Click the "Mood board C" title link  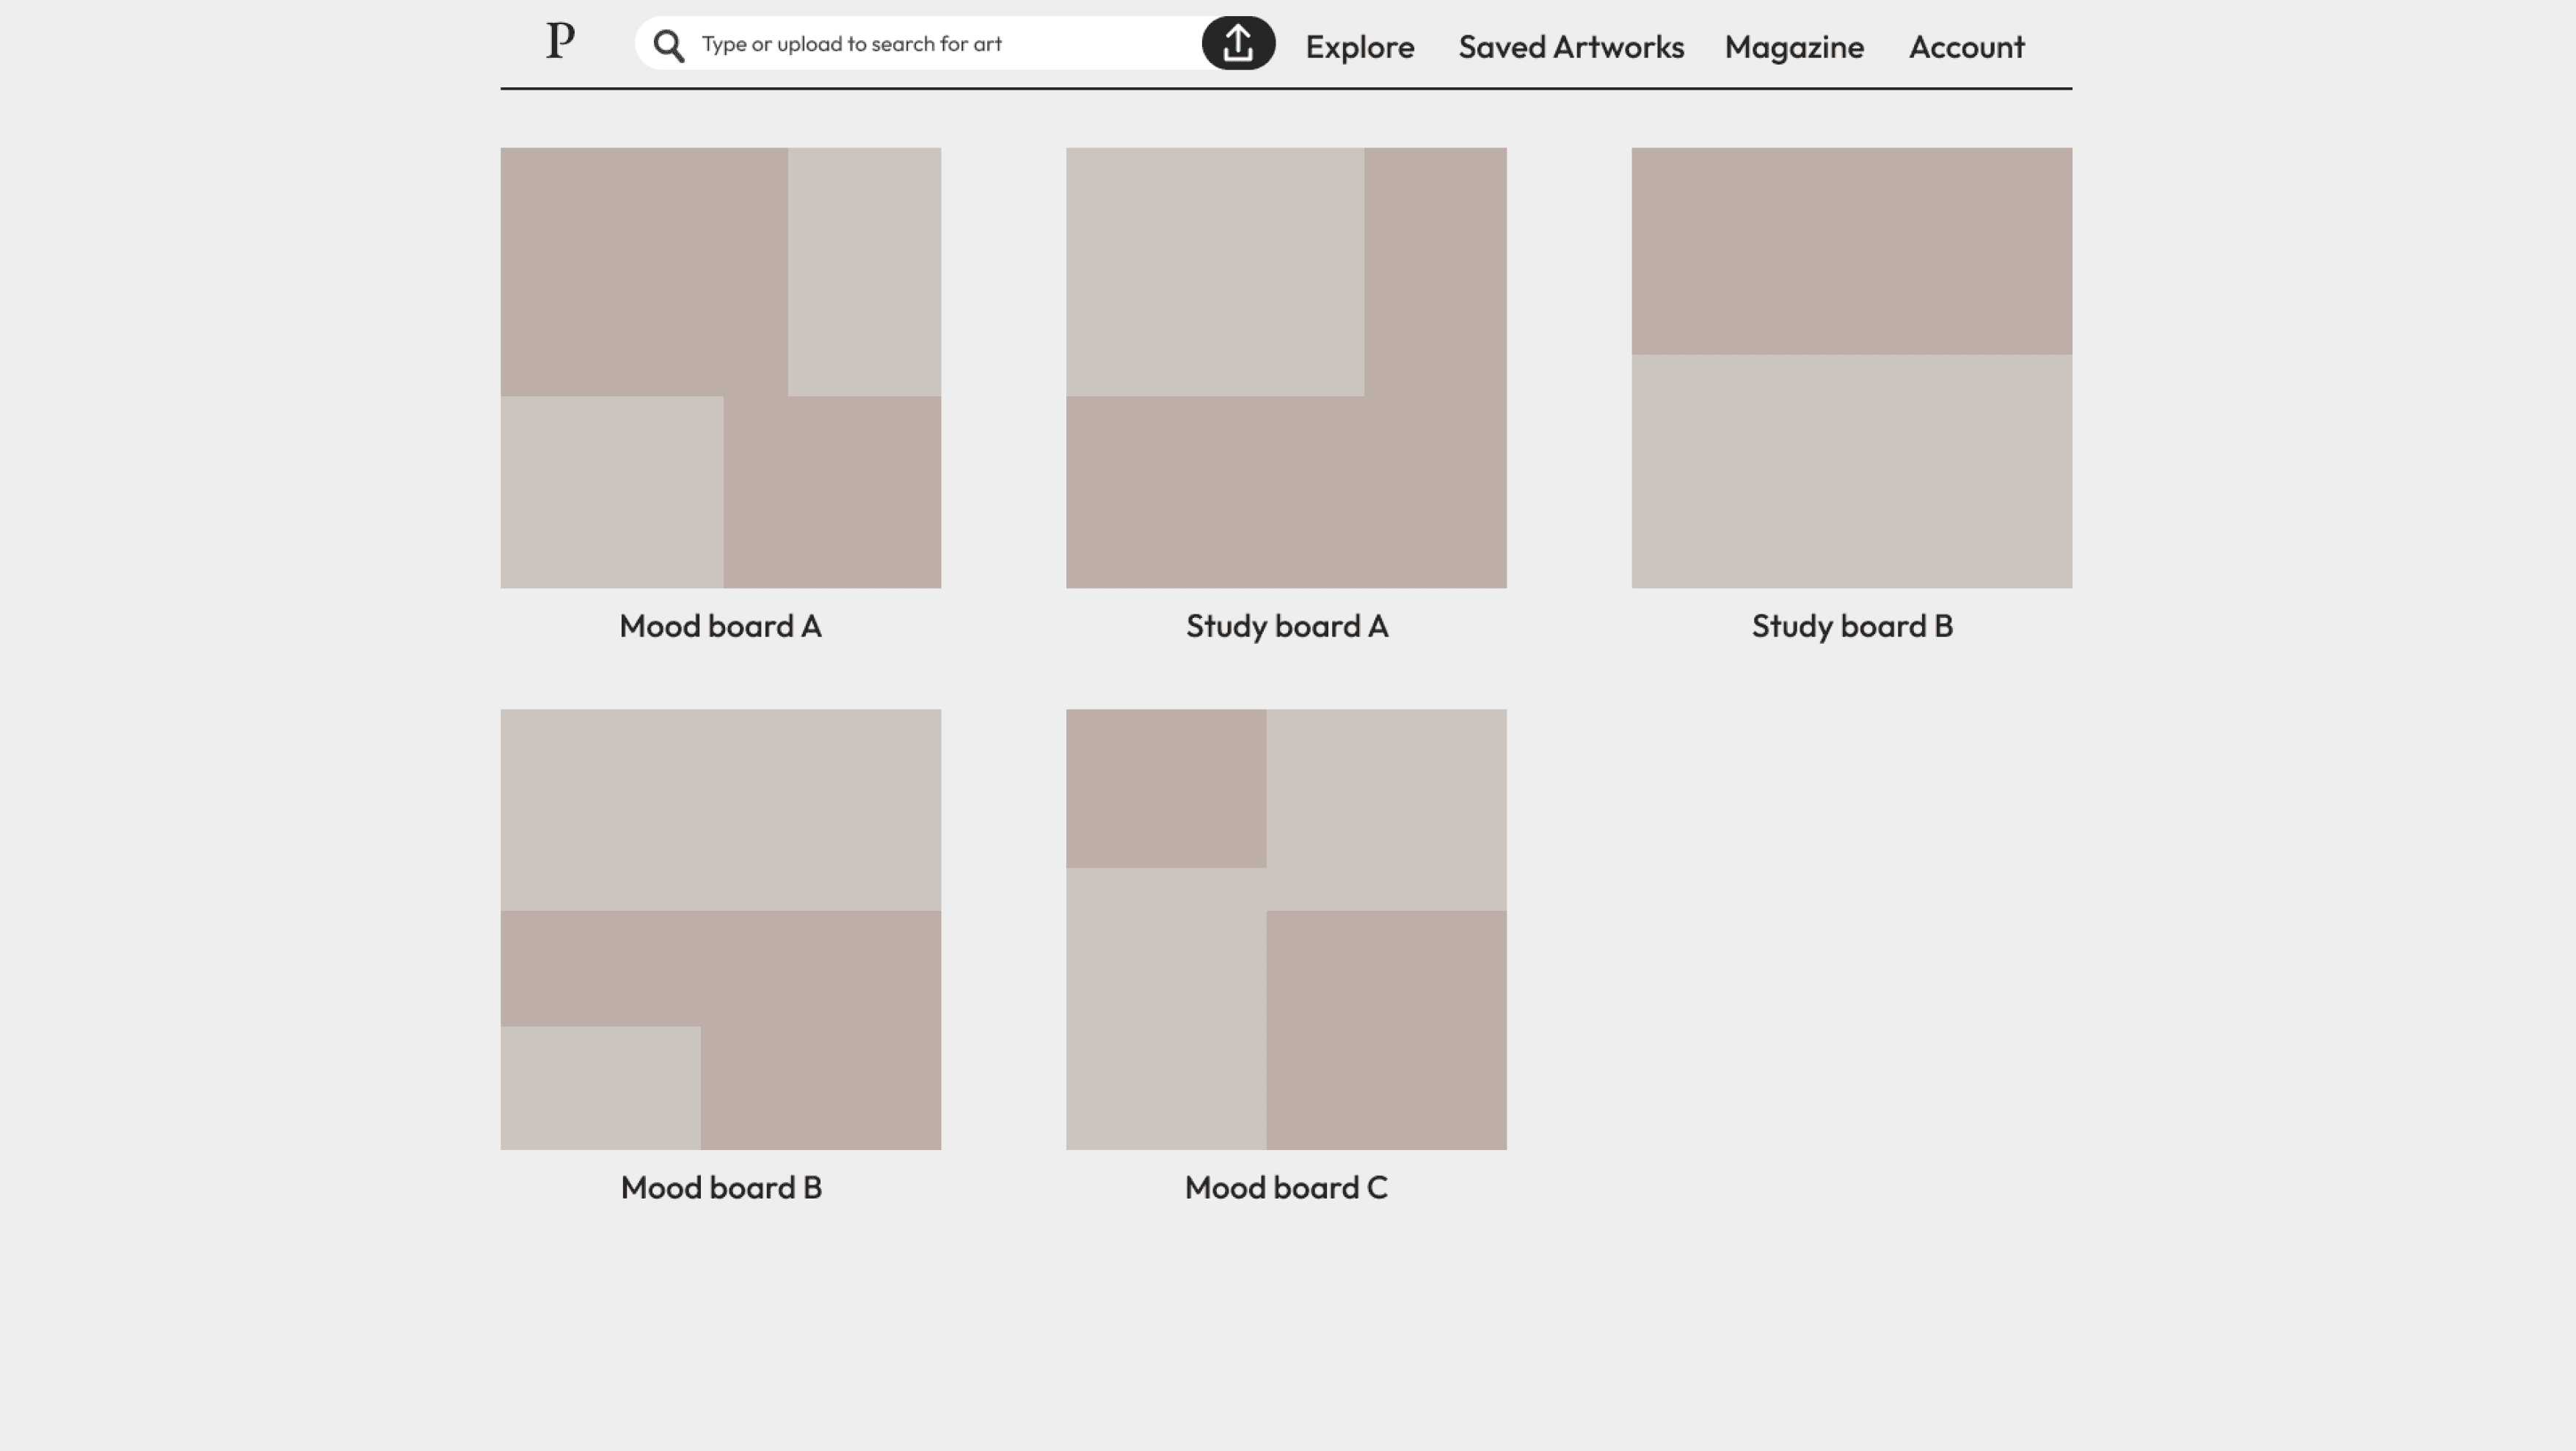[x=1285, y=1188]
